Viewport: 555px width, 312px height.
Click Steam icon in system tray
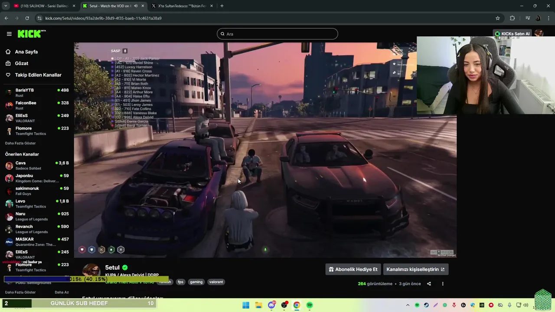point(426,305)
